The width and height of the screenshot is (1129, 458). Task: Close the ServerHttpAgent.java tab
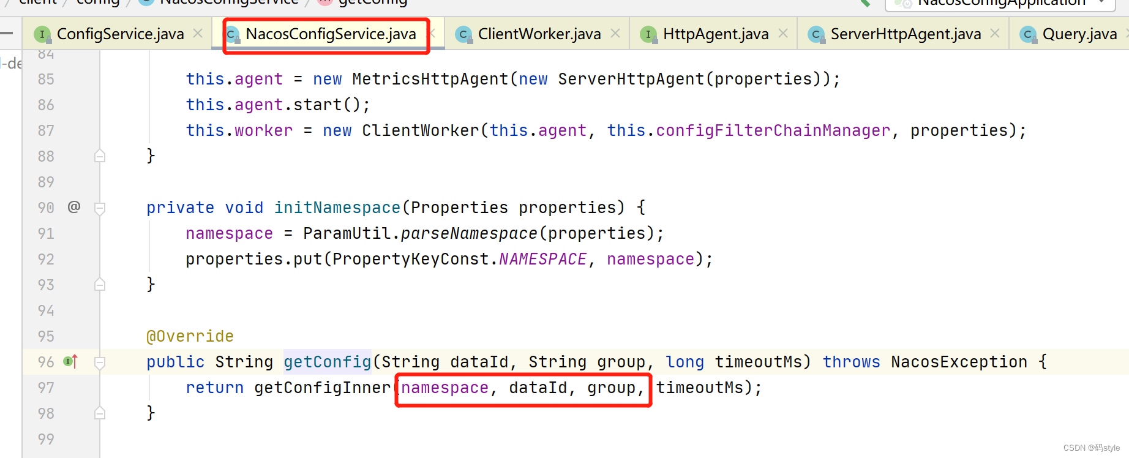click(x=995, y=34)
